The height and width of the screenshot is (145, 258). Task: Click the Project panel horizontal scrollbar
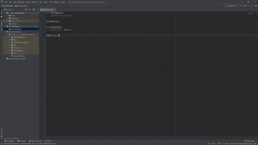tap(11, 139)
